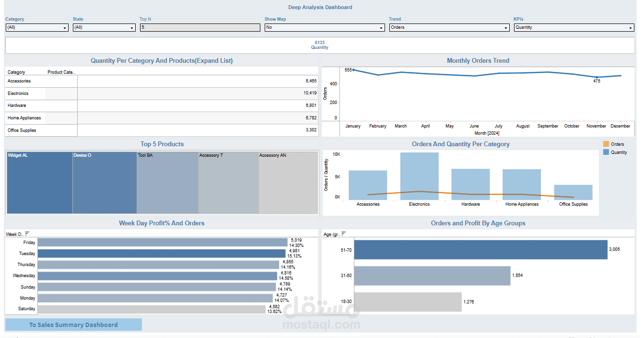This screenshot has height=338, width=643.
Task: Open the KPIs dropdown showing Quantity
Action: [574, 28]
